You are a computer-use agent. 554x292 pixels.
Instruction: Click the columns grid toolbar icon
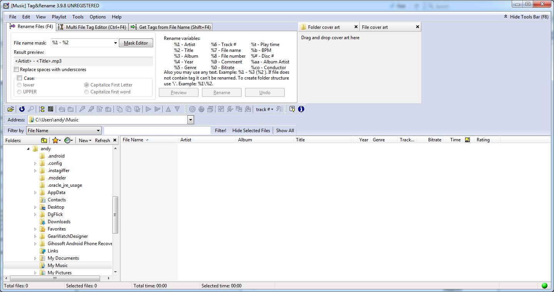(50, 109)
